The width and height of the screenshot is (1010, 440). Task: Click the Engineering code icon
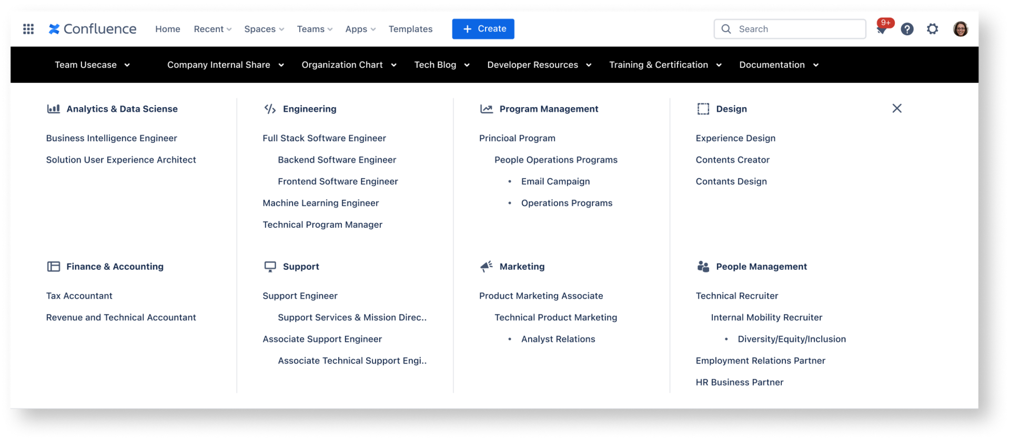270,109
